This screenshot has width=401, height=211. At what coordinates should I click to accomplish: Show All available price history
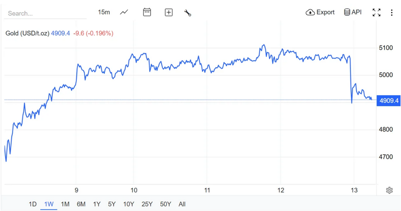point(182,204)
